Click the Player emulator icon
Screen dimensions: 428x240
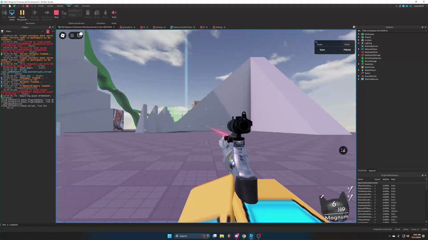(106, 14)
